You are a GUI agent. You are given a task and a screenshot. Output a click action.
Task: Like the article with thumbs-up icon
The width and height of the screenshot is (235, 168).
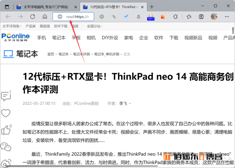tap(6, 130)
